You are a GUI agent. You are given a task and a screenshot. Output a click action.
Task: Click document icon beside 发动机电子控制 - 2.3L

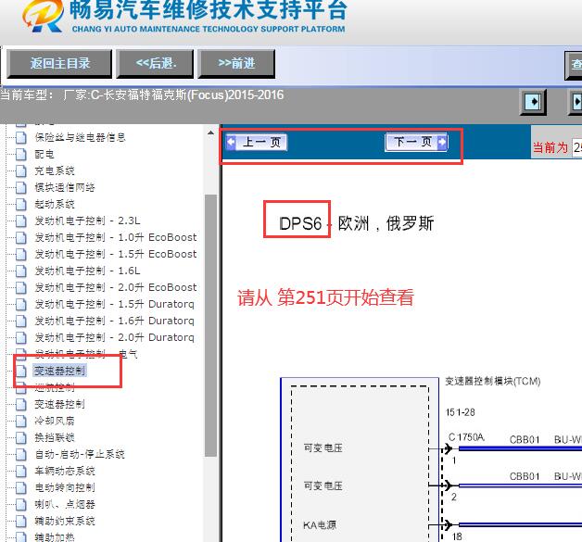coord(21,221)
